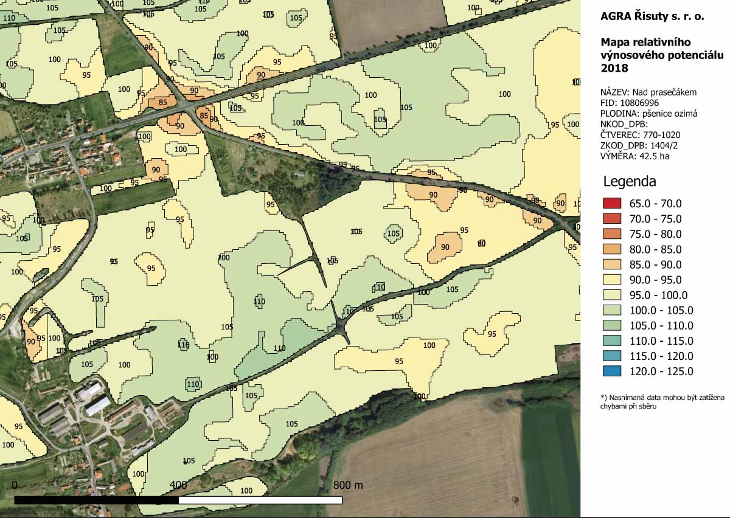The width and height of the screenshot is (730, 518).
Task: Click the ZKOD_DPB: 1404/2 text
Action: coord(639,145)
